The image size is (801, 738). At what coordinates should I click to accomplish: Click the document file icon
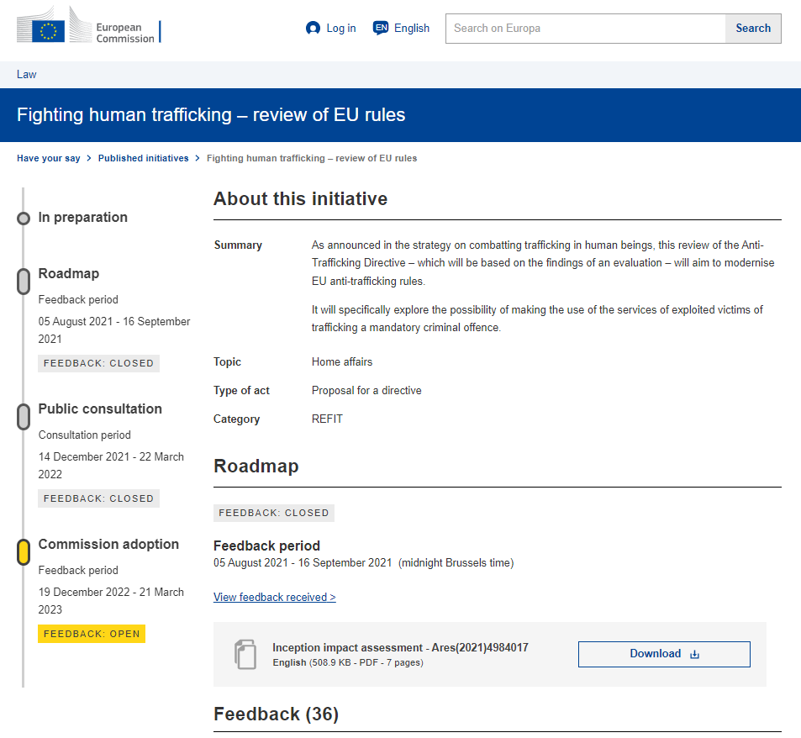(x=245, y=654)
